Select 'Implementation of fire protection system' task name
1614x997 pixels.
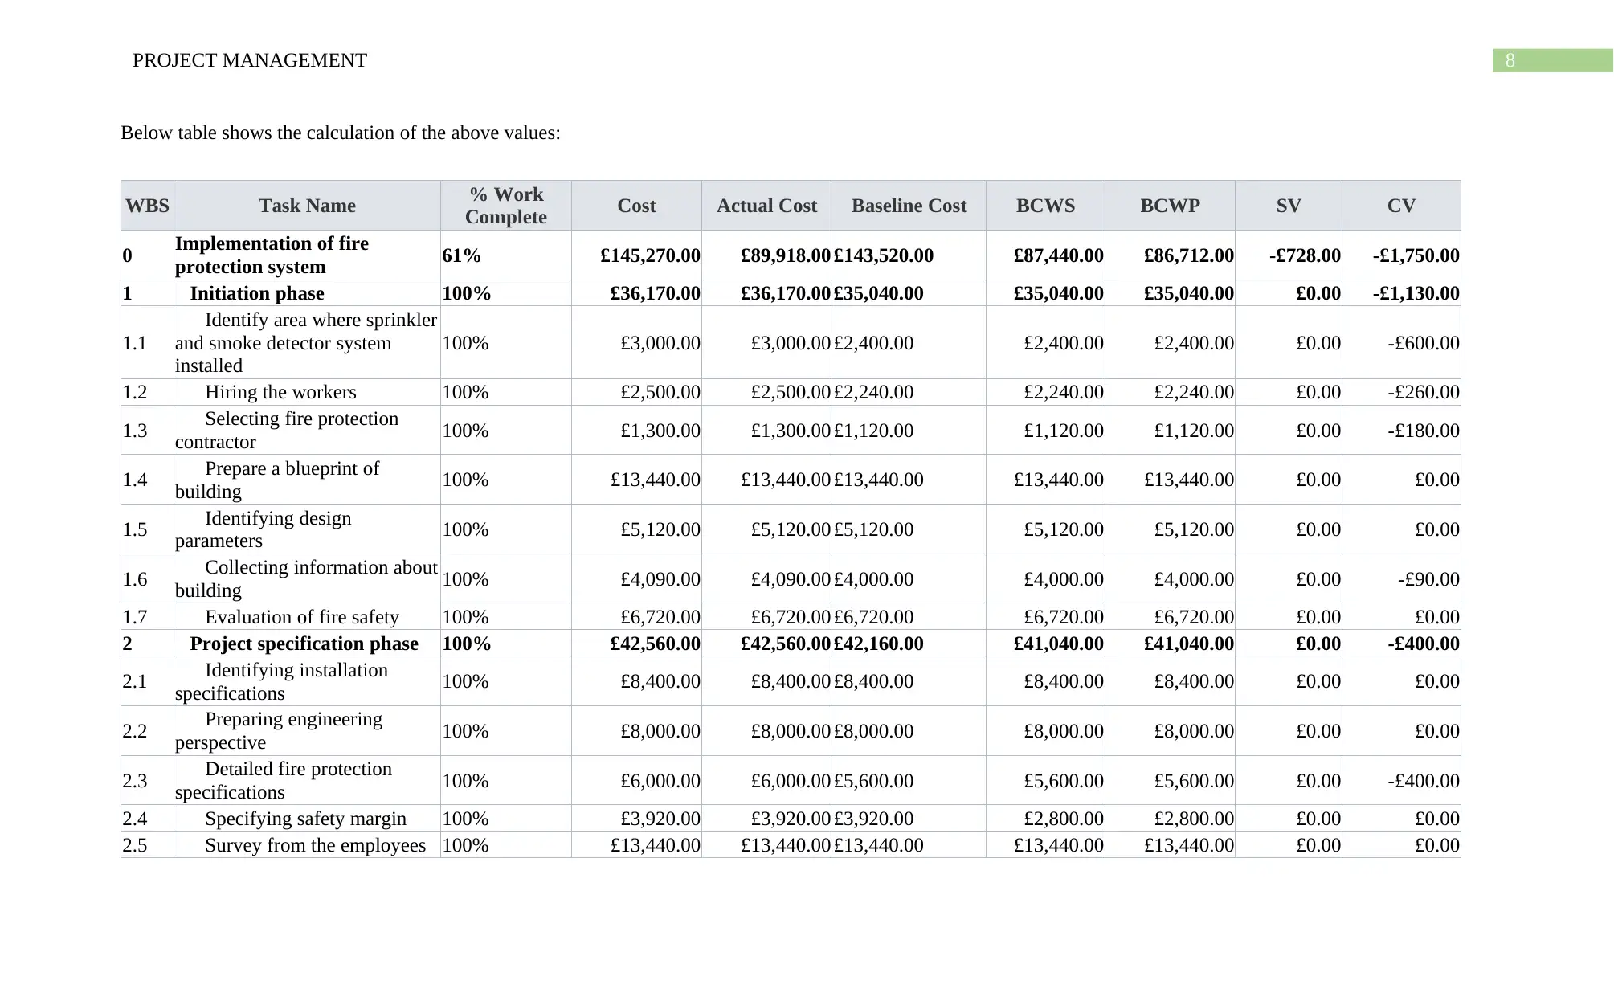pos(272,255)
